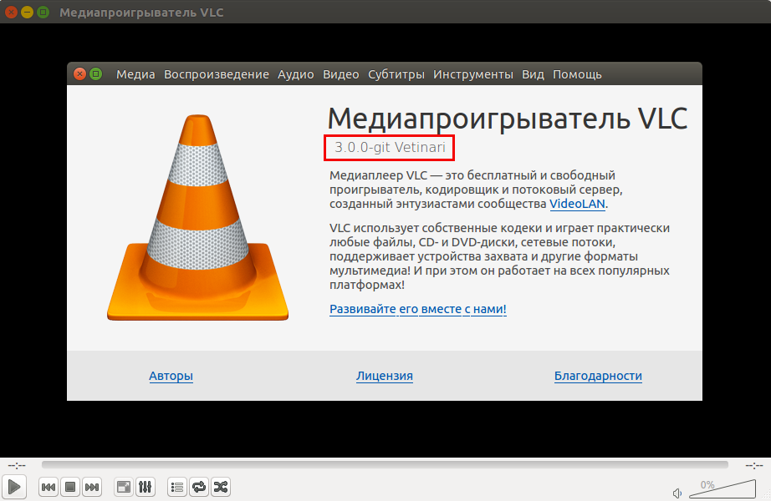Click the Play button
The height and width of the screenshot is (501, 771).
pos(14,487)
